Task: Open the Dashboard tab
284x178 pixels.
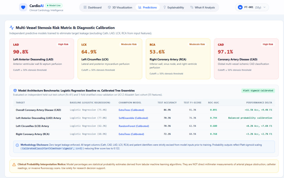Action: (93, 7)
